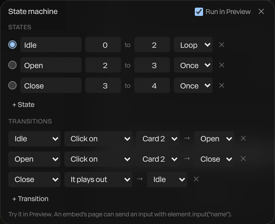
Task: Uncheck the Run in Preview checkbox
Action: [x=199, y=12]
